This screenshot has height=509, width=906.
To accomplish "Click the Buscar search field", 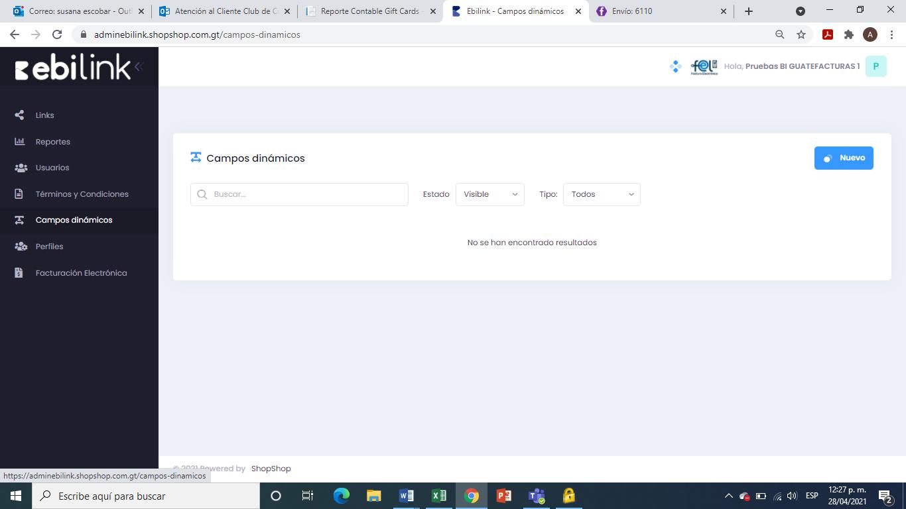I will (299, 194).
